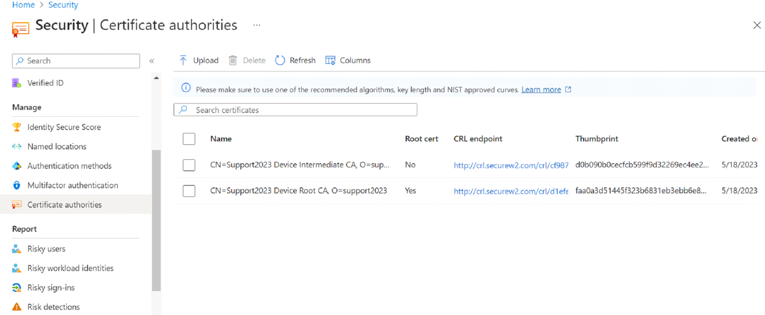Image resolution: width=765 pixels, height=315 pixels.
Task: Click the Upload certificate icon
Action: (184, 60)
